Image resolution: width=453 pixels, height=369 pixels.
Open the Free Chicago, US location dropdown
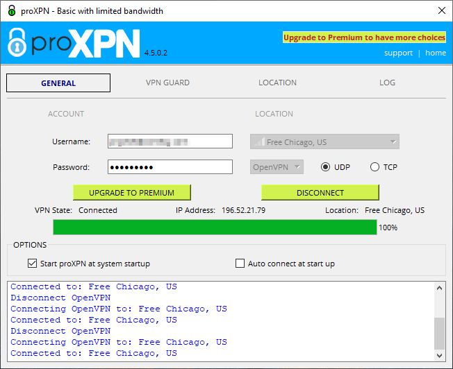point(324,141)
